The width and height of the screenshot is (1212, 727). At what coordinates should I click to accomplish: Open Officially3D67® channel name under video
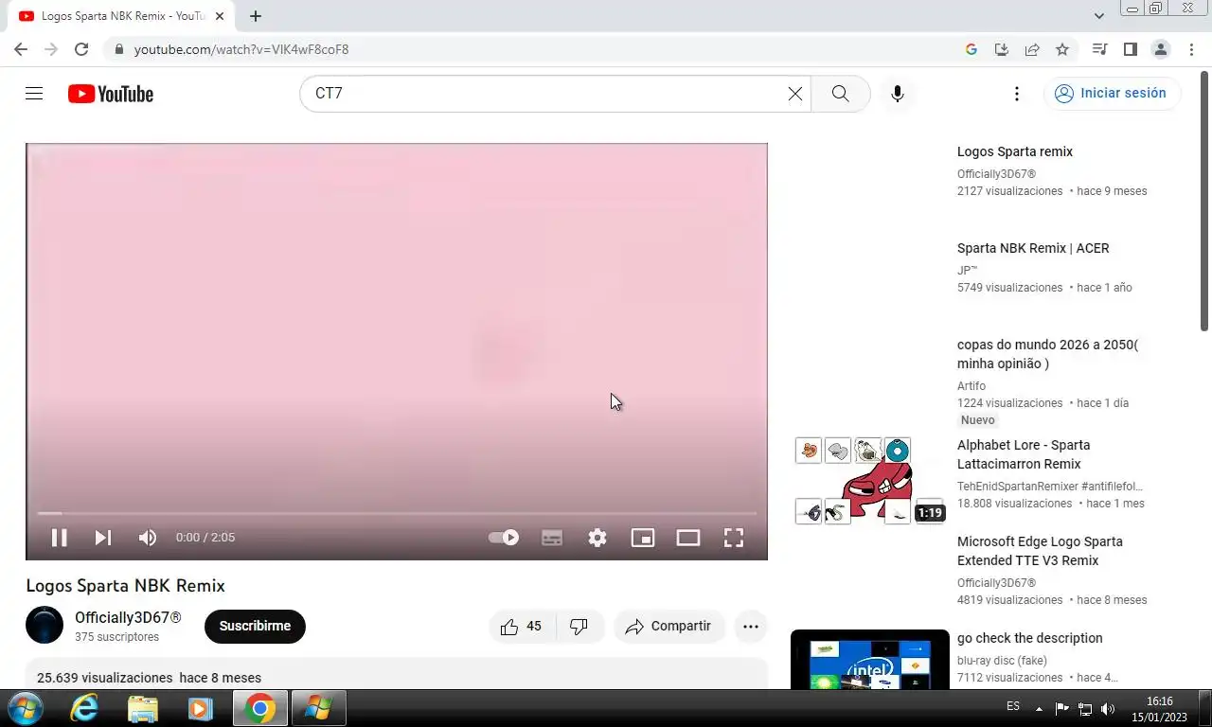pos(128,617)
